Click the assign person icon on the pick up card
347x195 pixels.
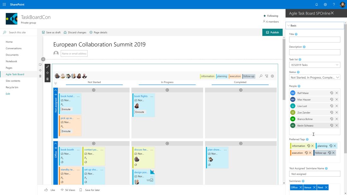tap(62, 127)
